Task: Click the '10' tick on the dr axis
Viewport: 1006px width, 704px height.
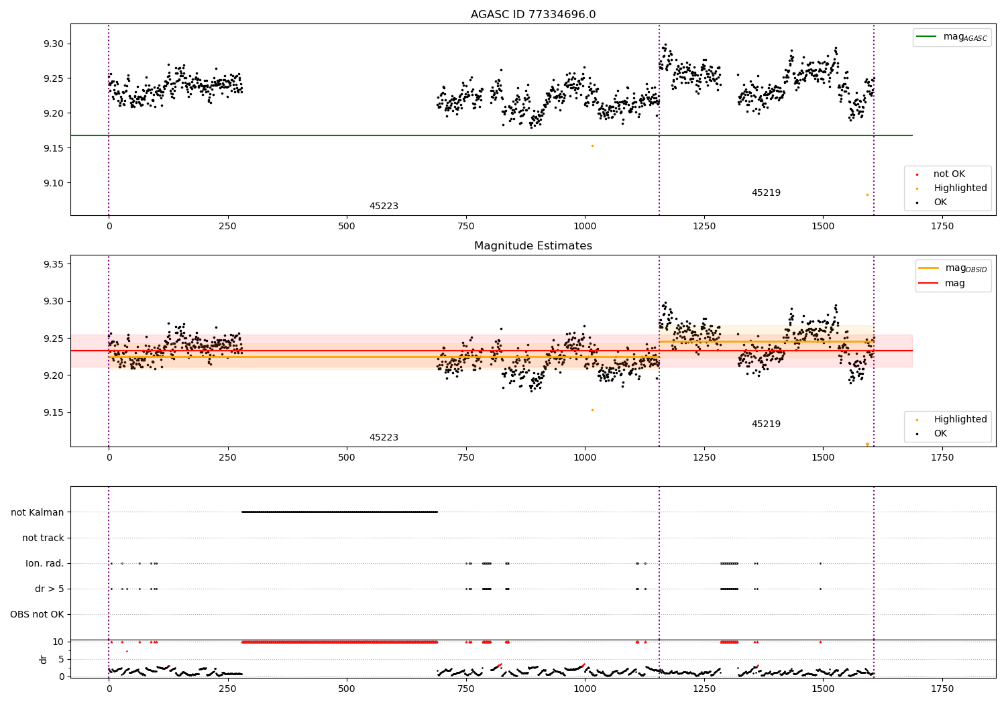Action: (x=58, y=642)
